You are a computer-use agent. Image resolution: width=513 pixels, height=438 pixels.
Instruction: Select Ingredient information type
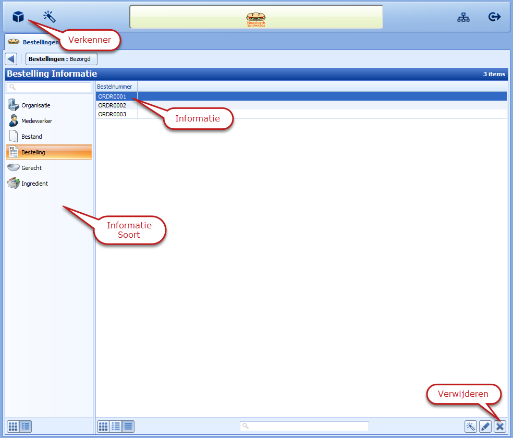pos(49,184)
